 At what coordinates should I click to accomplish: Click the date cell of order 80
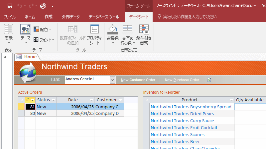point(75,113)
